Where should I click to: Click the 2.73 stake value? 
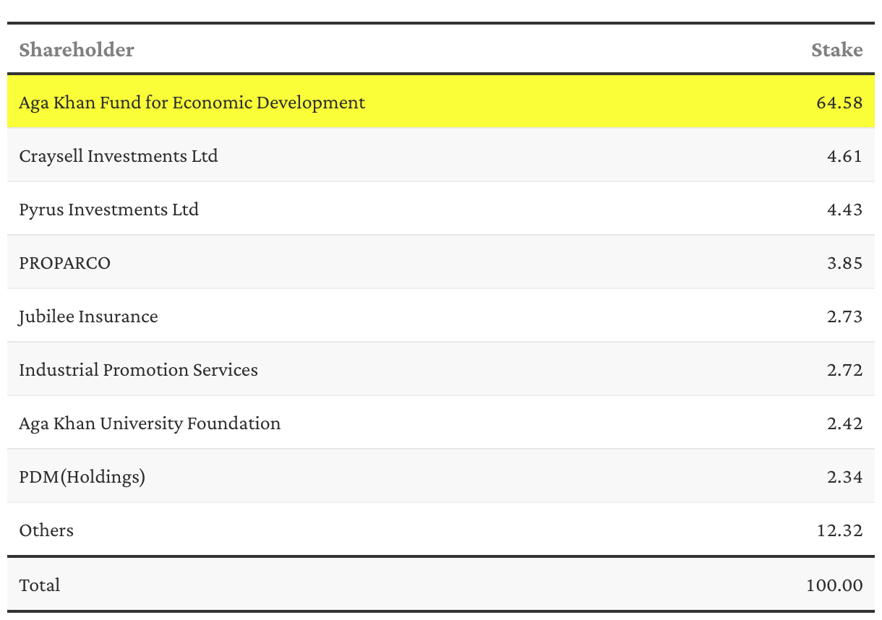pos(844,317)
